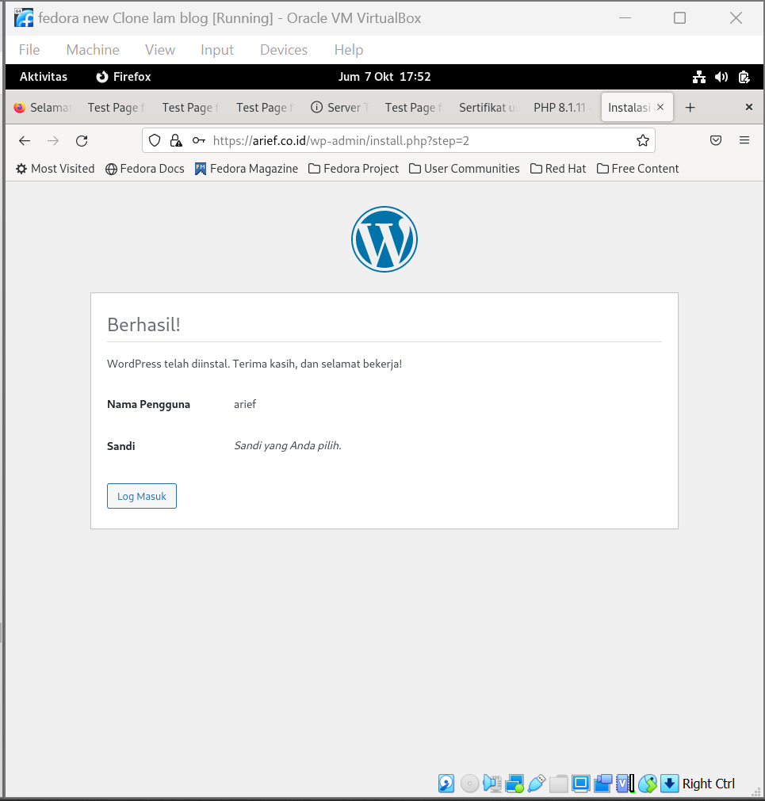Click the USB devices status icon
This screenshot has height=801, width=765.
click(x=537, y=783)
